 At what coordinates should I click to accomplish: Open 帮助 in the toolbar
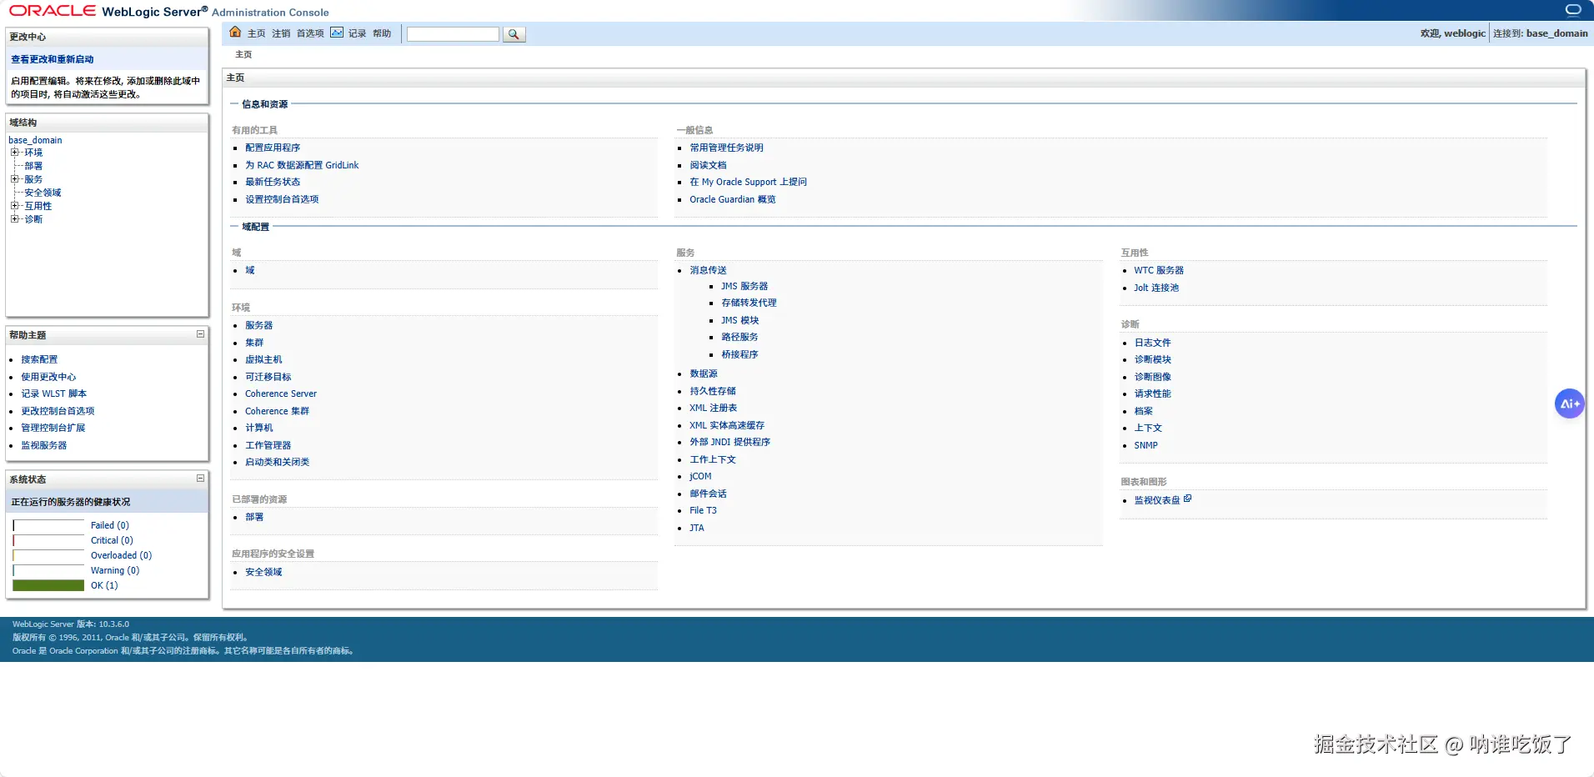click(x=382, y=33)
